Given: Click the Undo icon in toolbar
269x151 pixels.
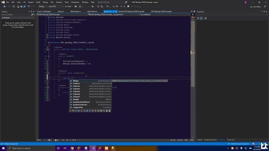Looking at the screenshot, I should [x=29, y=7].
